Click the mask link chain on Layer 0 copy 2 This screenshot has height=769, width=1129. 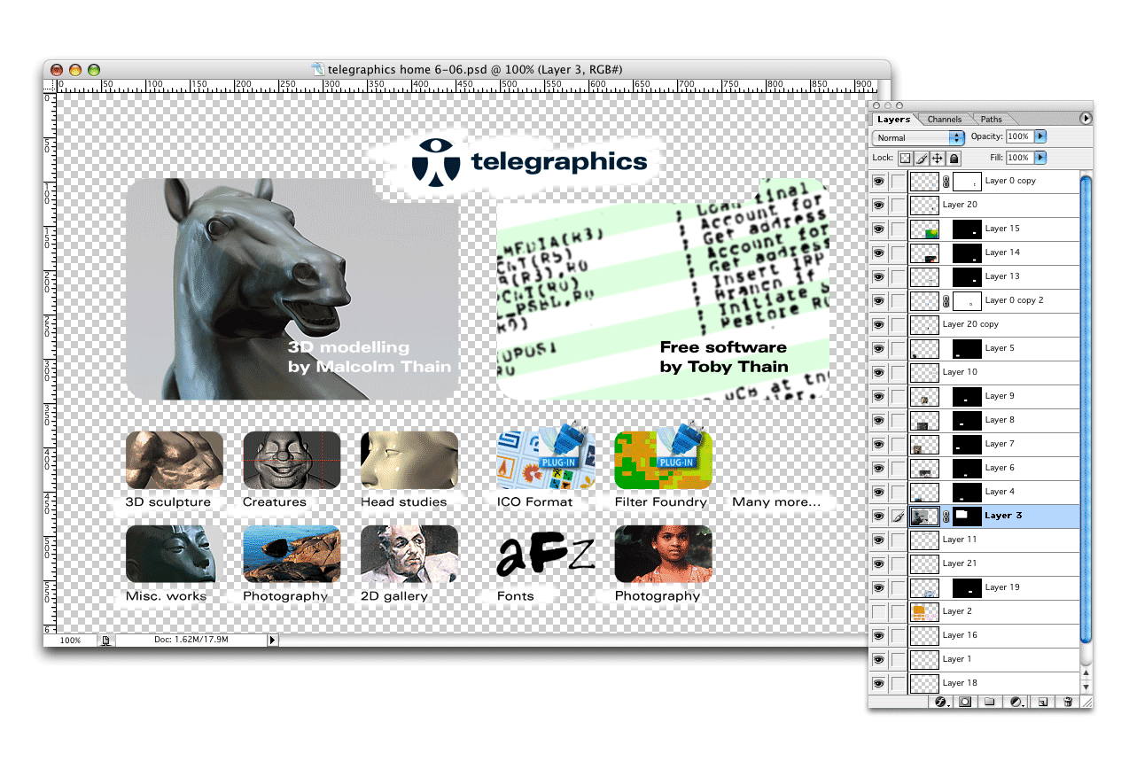coord(946,300)
